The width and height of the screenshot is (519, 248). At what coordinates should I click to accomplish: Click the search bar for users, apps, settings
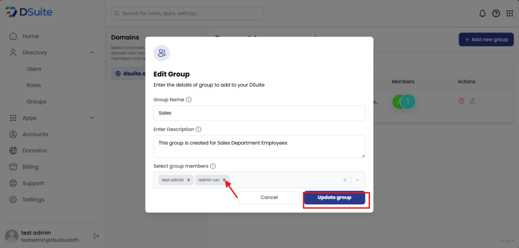pos(188,13)
